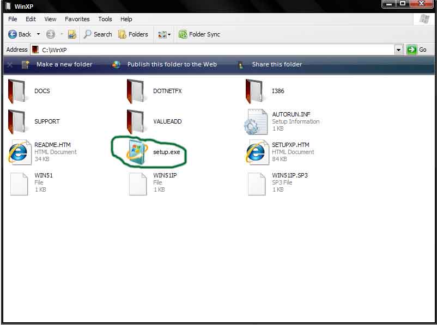Viewport: 437px width, 325px height.
Task: Expand the address bar dropdown arrow
Action: pos(398,50)
